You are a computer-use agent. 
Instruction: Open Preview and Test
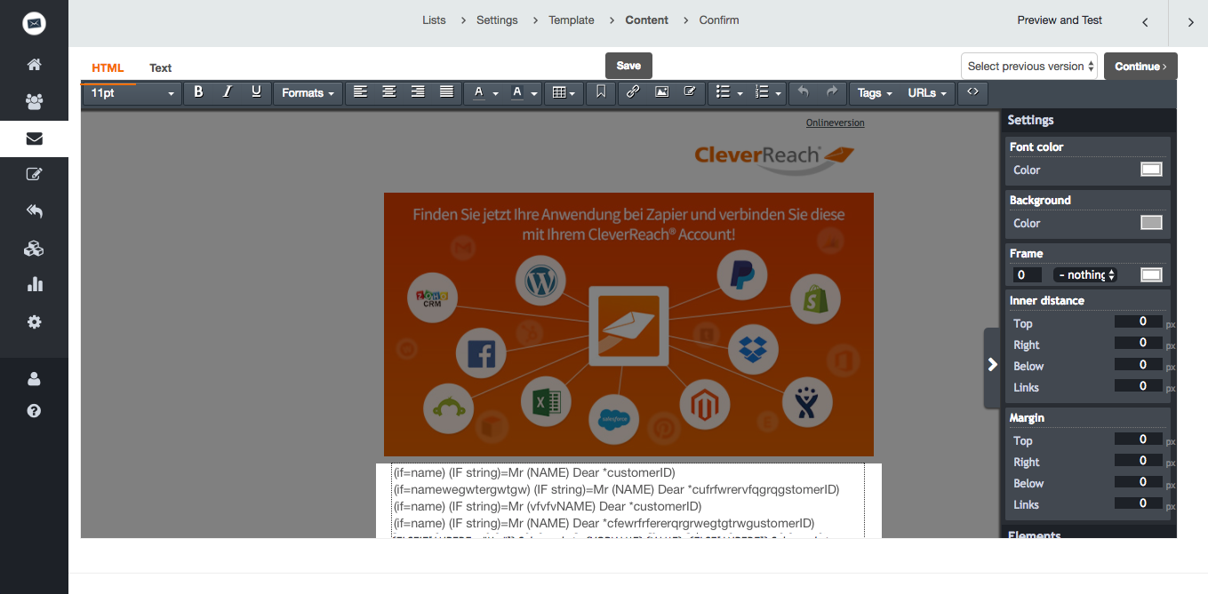(1060, 20)
